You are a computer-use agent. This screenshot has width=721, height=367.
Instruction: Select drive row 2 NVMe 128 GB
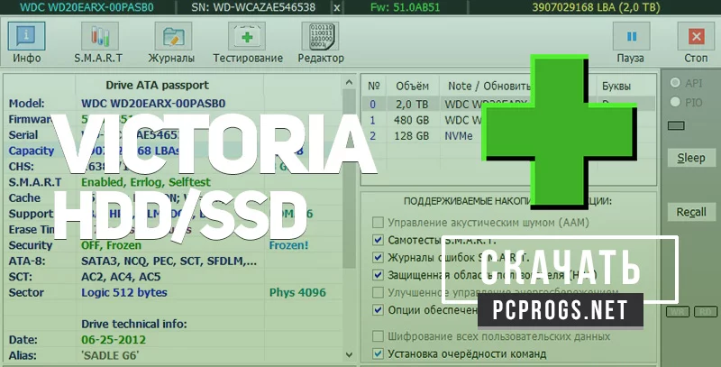point(508,136)
